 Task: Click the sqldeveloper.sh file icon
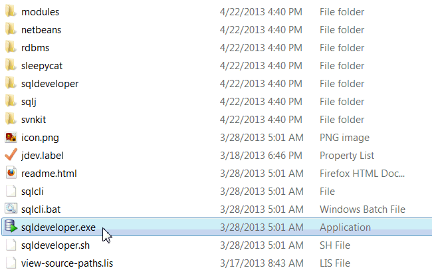(x=10, y=245)
